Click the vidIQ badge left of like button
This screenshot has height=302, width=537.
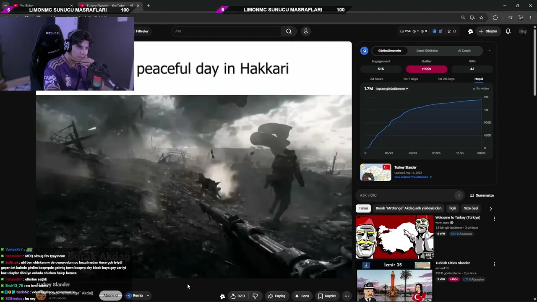coord(222,296)
